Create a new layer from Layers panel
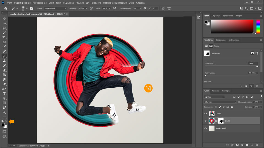 [x=252, y=145]
